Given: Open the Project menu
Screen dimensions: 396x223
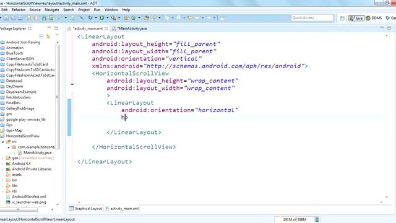Looking at the screenshot, I should pos(84,10).
